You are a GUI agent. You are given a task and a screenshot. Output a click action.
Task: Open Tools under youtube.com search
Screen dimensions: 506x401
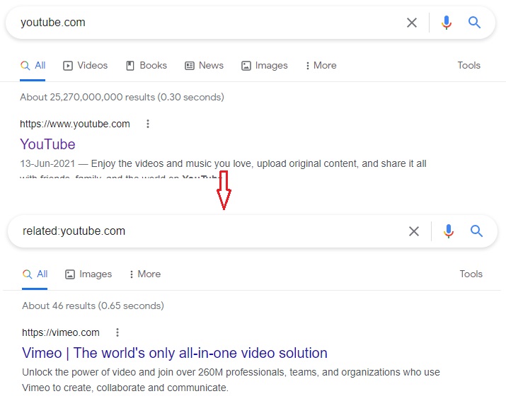point(469,66)
